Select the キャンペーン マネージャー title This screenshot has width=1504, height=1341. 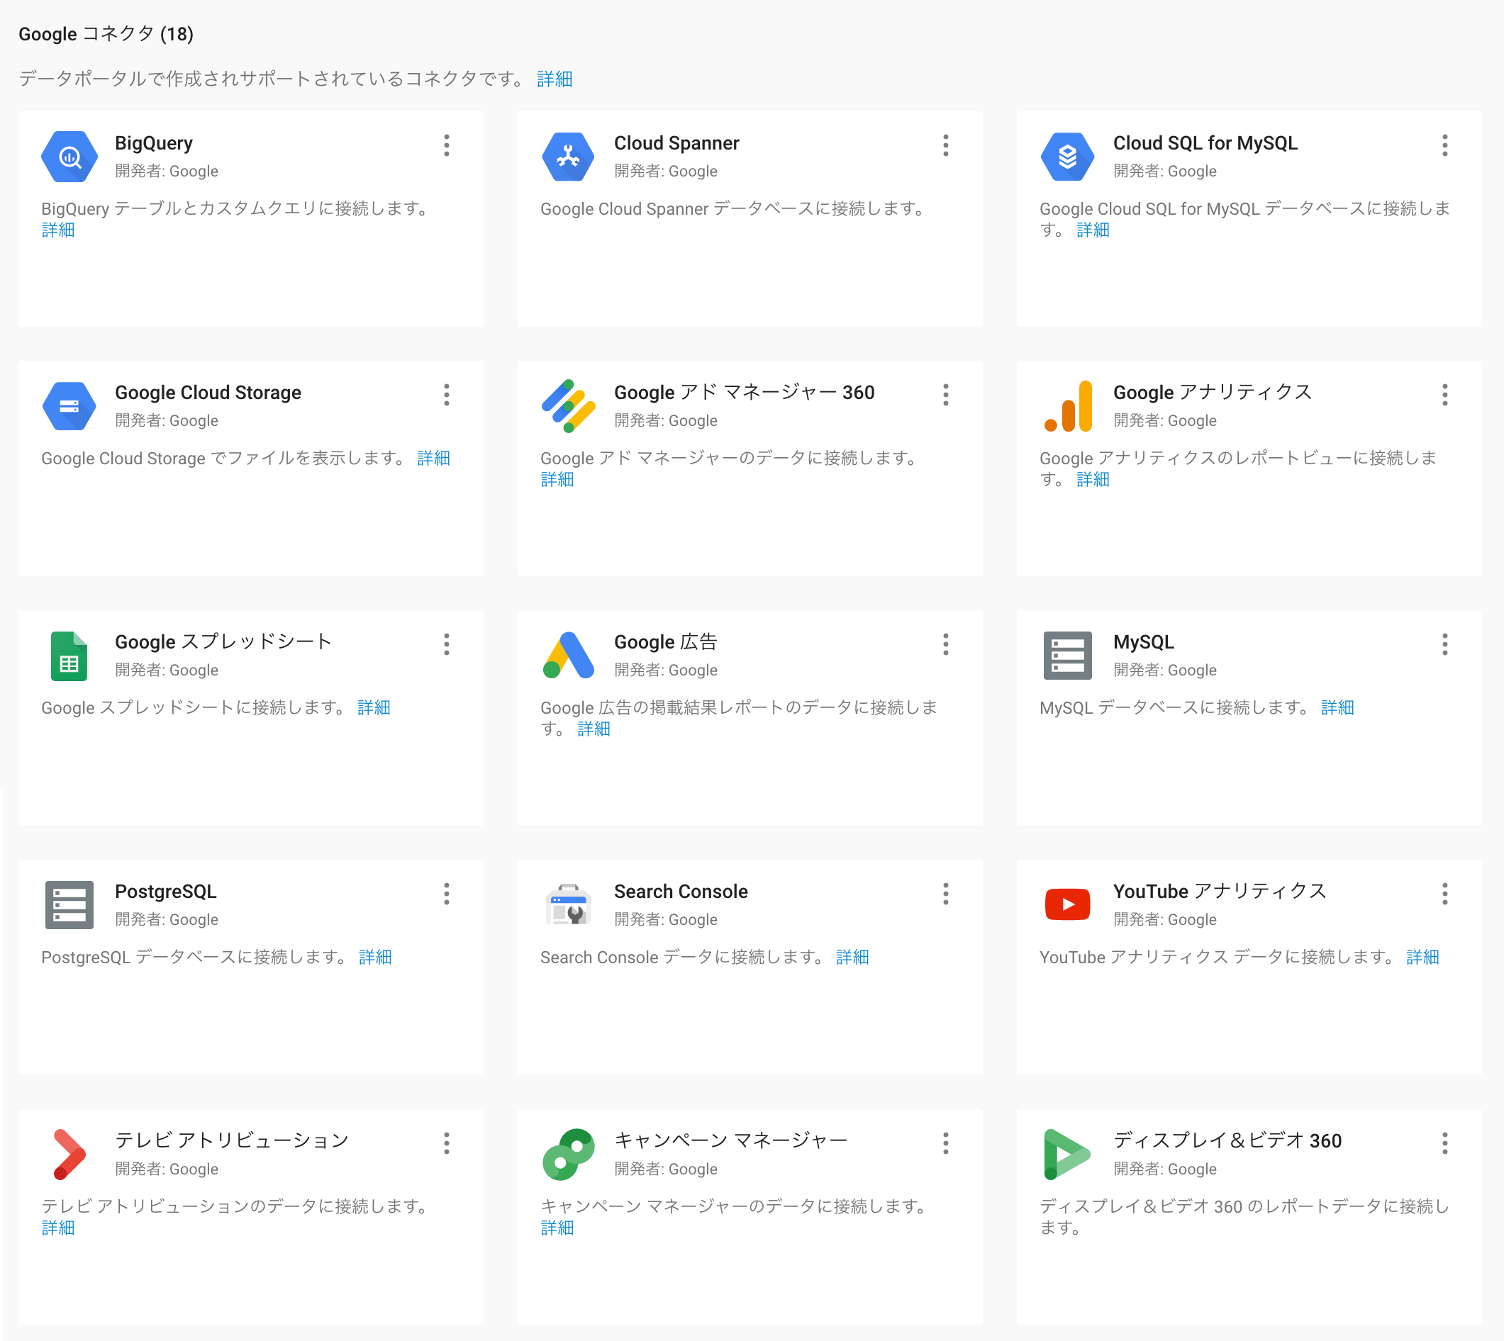[730, 1140]
